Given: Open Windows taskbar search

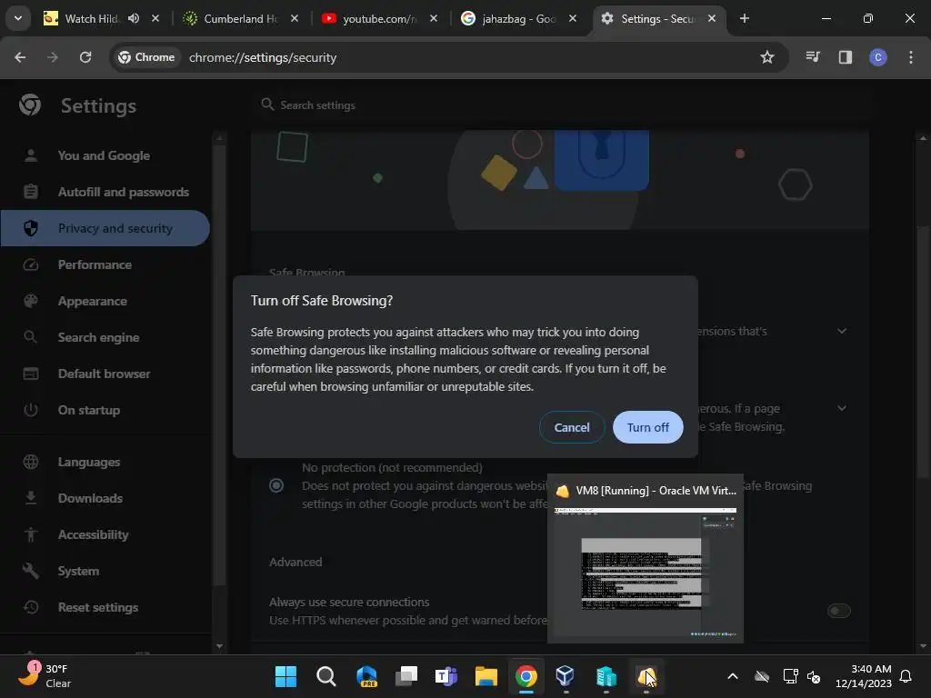Looking at the screenshot, I should click(x=326, y=676).
